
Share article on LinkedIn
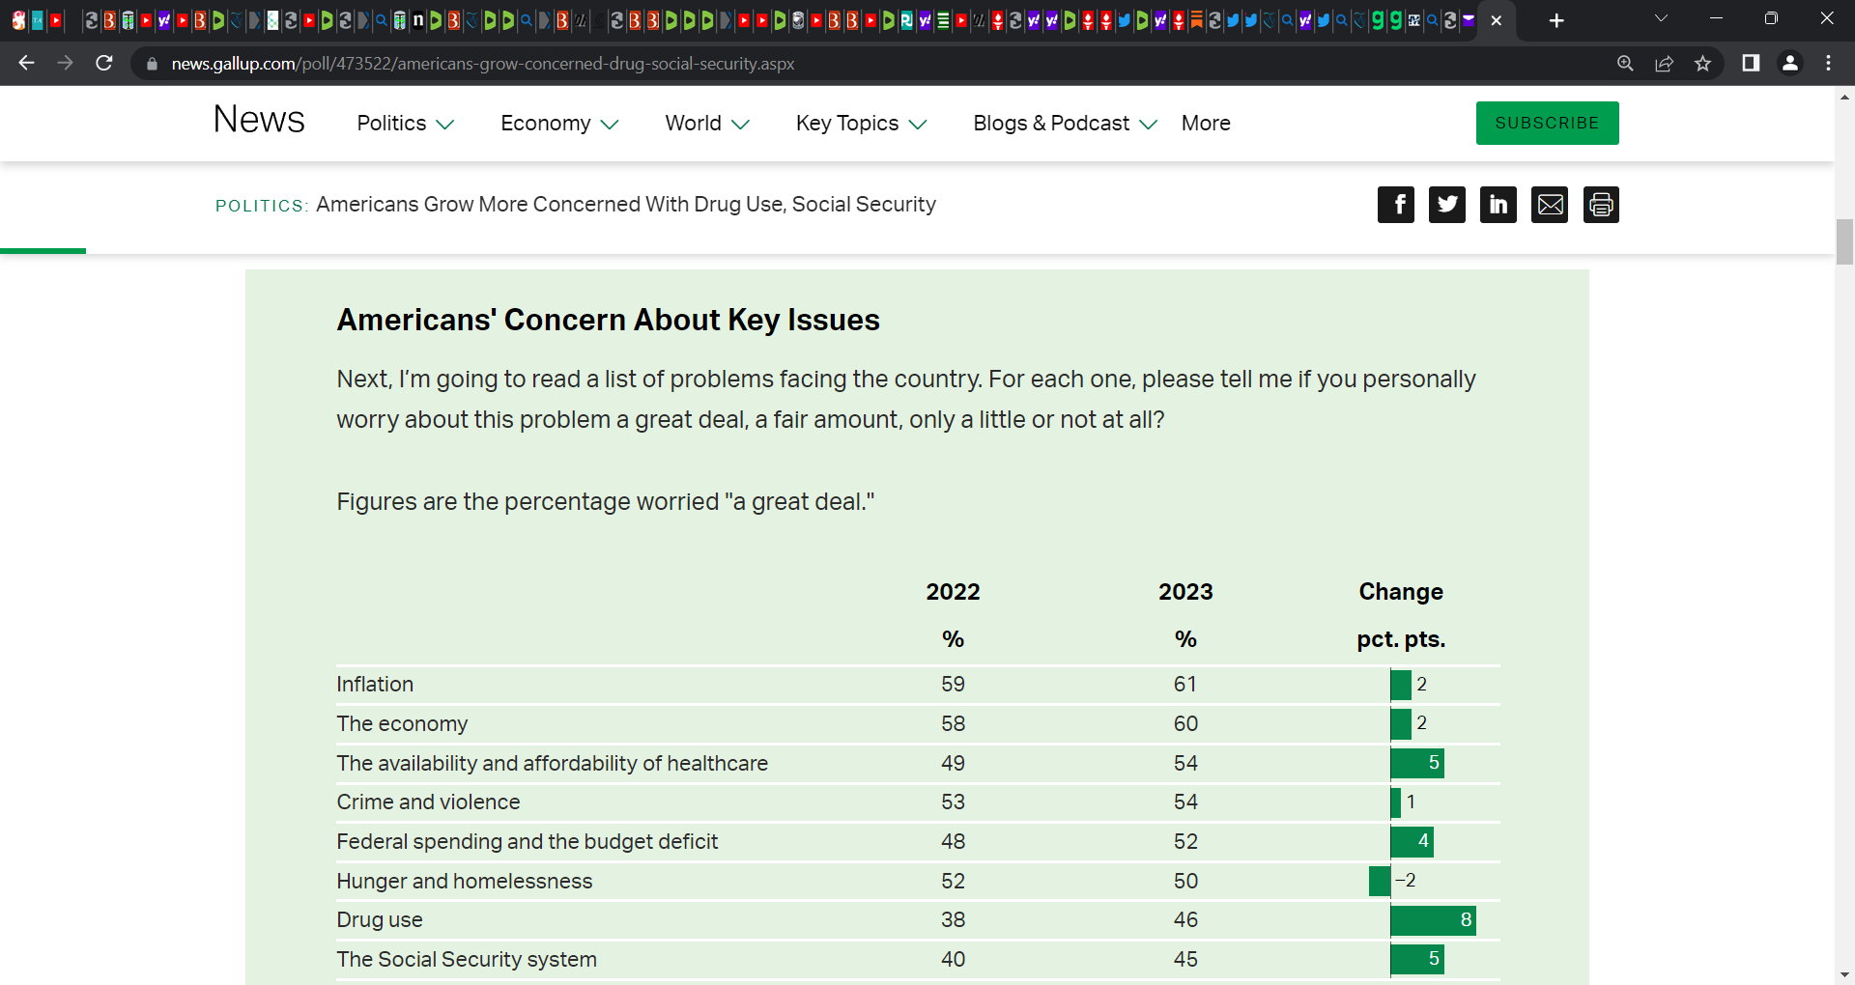(x=1498, y=205)
